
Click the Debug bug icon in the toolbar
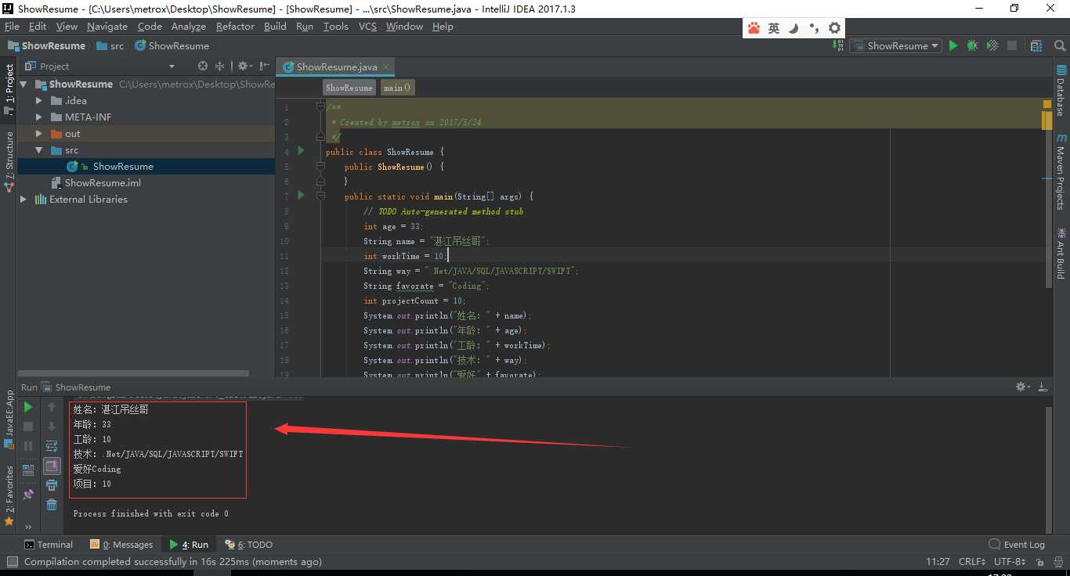click(x=972, y=46)
